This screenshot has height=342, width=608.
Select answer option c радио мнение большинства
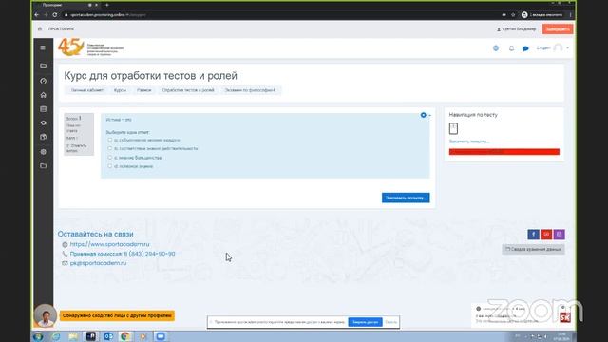(110, 157)
